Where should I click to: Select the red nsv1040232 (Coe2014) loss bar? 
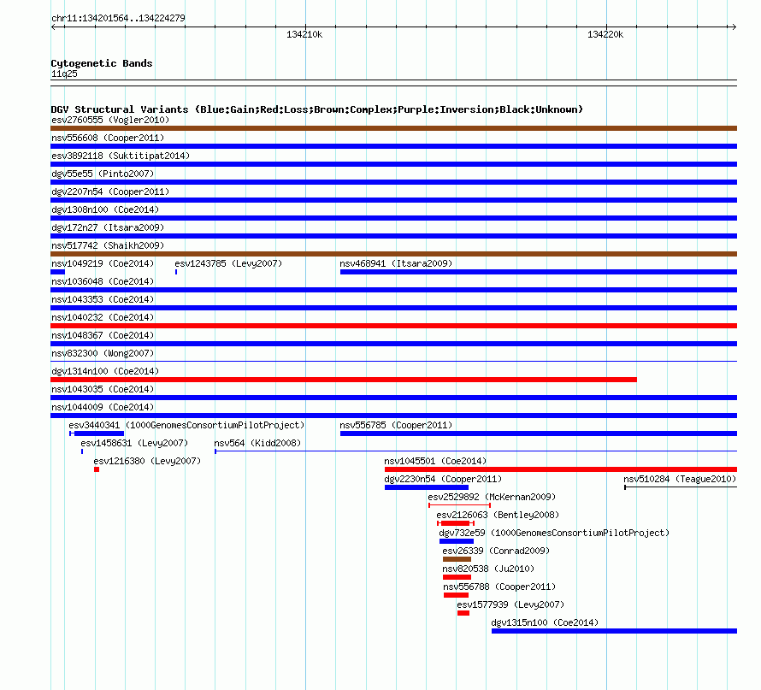[393, 326]
